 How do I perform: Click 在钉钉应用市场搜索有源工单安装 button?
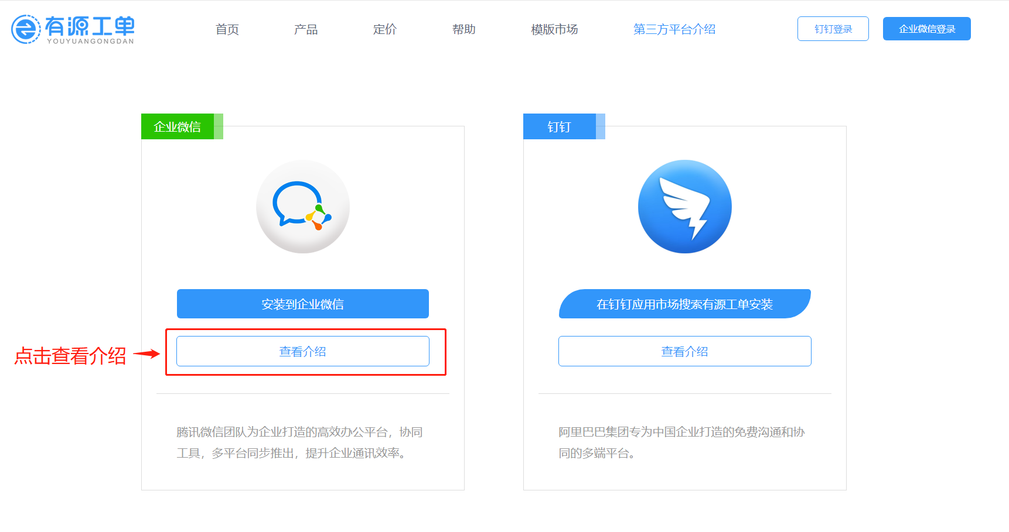685,304
